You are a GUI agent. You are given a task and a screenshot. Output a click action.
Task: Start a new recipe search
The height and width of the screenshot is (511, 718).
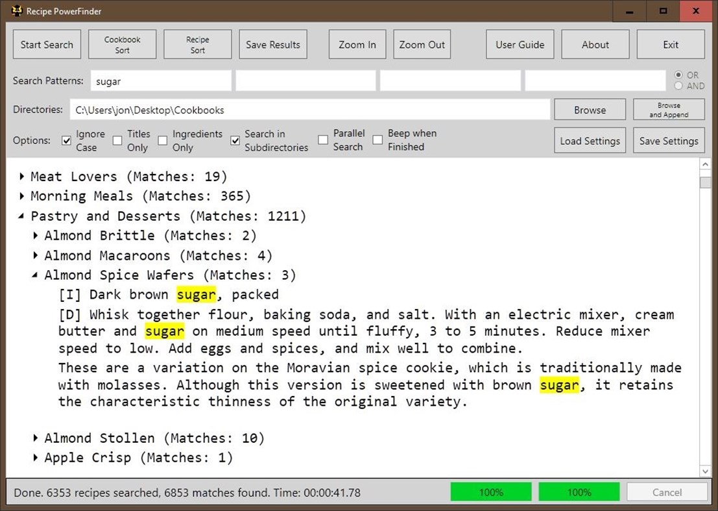click(x=46, y=44)
